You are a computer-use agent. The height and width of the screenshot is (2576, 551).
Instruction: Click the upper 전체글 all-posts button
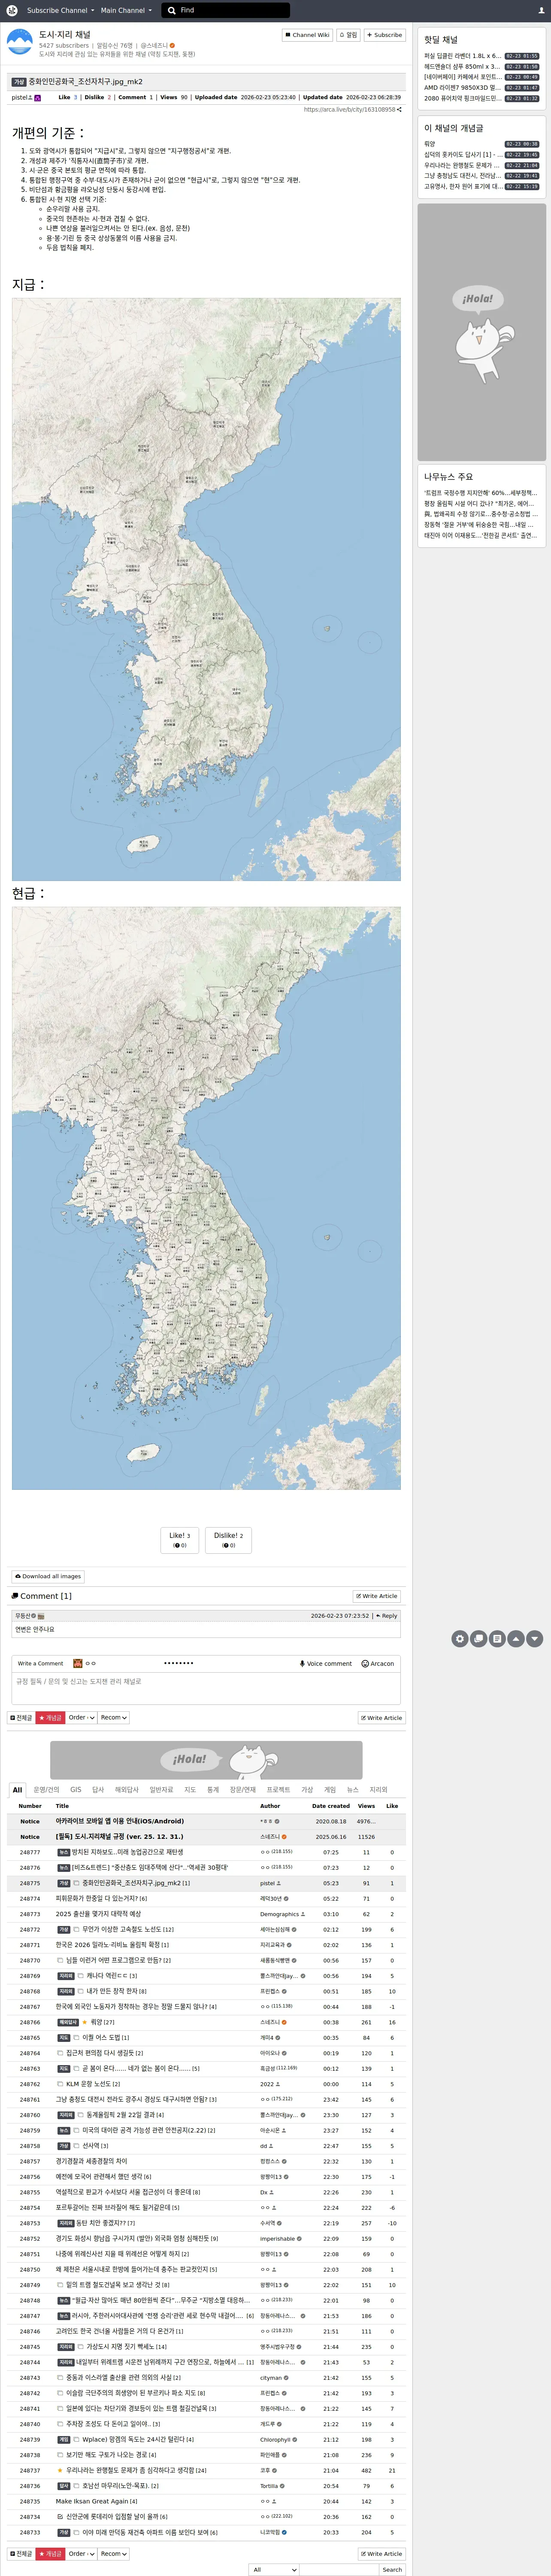tap(21, 1718)
